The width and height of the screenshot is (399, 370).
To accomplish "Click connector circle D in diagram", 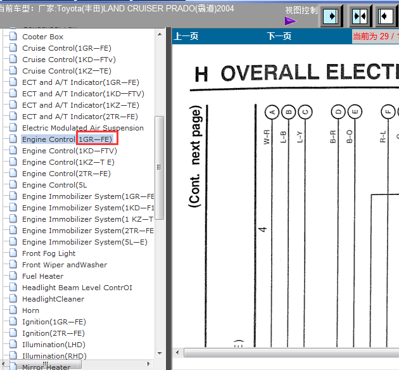I will [338, 112].
